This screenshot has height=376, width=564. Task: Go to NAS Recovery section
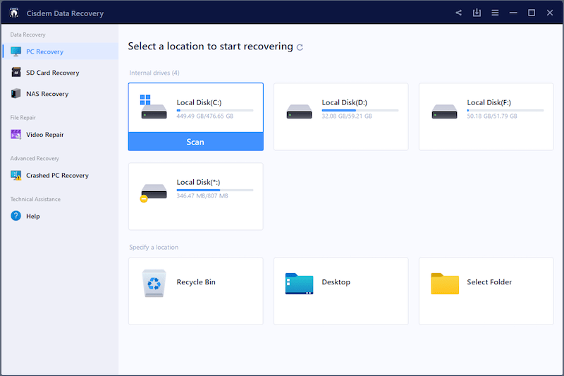click(x=47, y=94)
